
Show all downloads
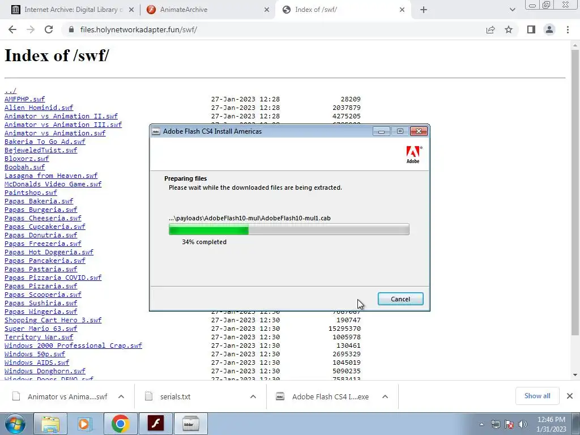(x=537, y=396)
